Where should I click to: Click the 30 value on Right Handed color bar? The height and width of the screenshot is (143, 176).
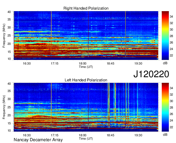171,30
